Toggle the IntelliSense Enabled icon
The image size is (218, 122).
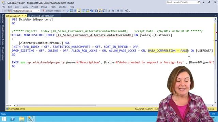(79, 11)
